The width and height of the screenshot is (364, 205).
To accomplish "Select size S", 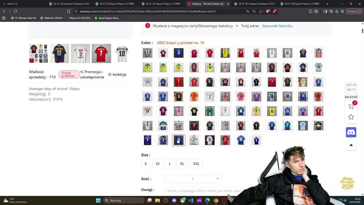I will pyautogui.click(x=146, y=164).
